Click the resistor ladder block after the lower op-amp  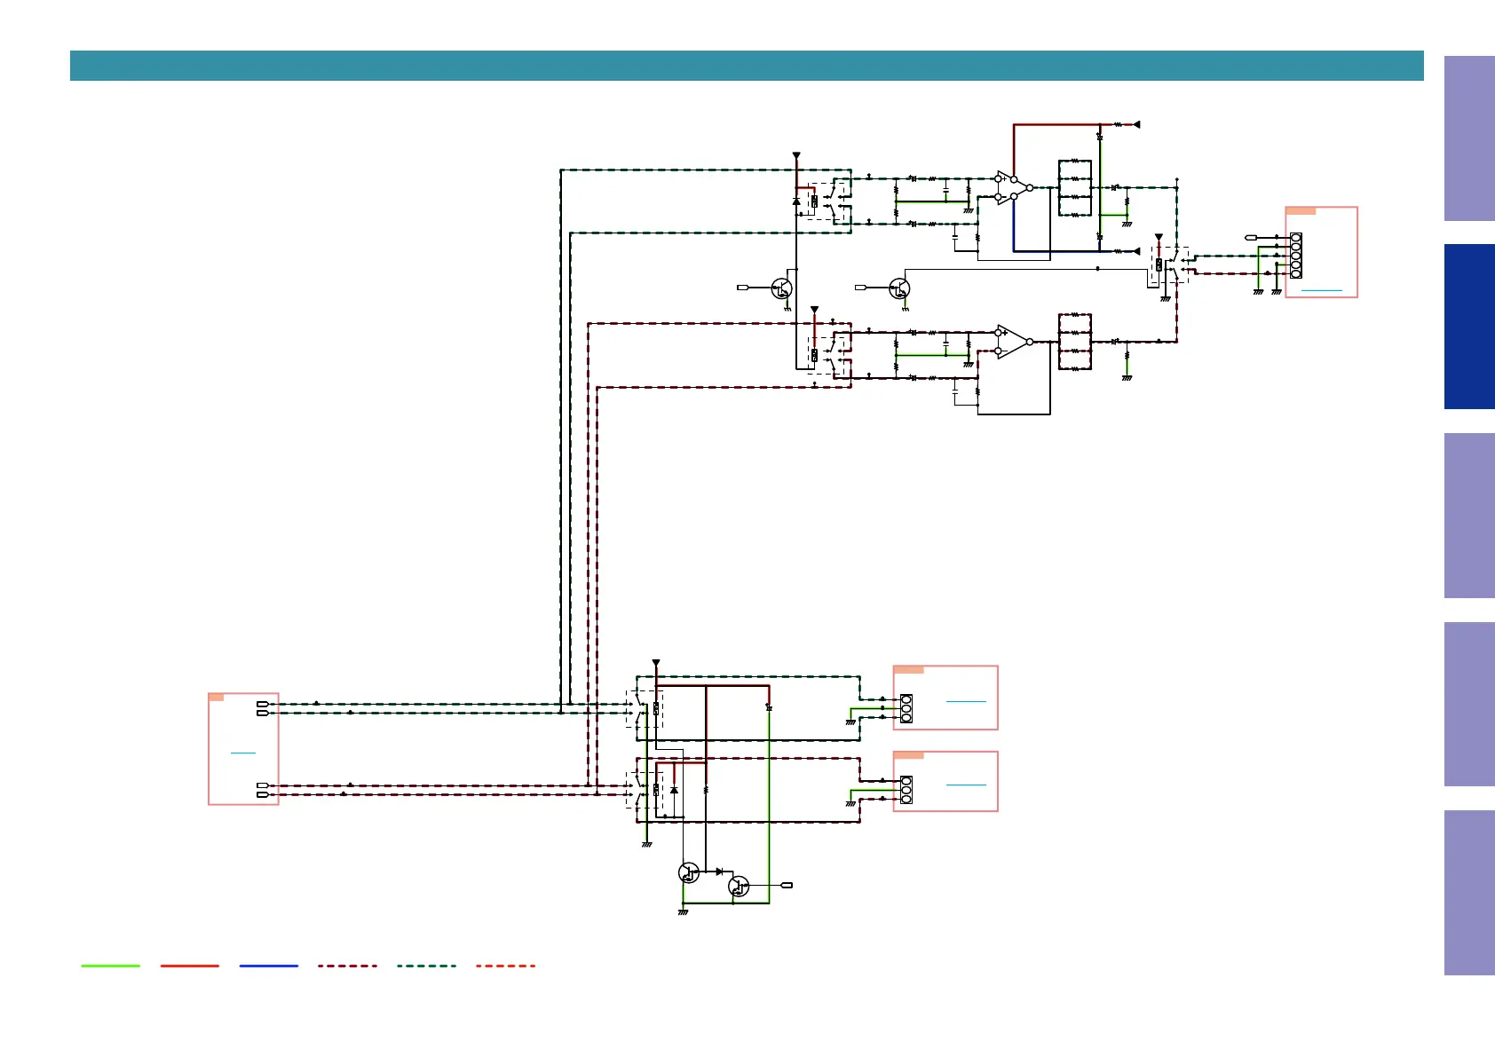(1075, 342)
